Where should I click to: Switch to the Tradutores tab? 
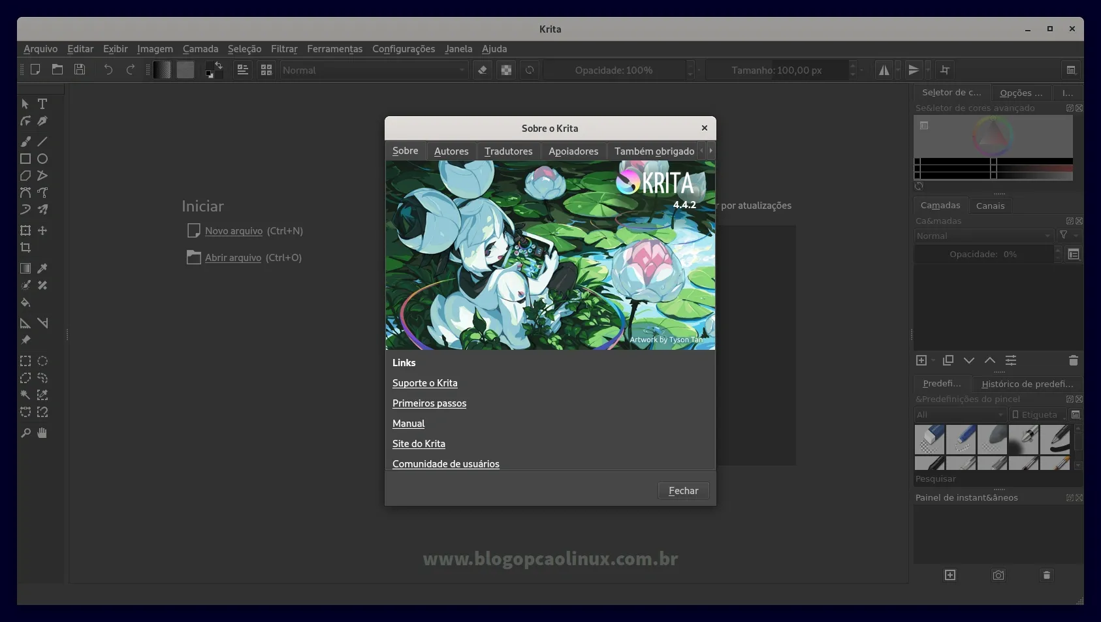pos(509,151)
